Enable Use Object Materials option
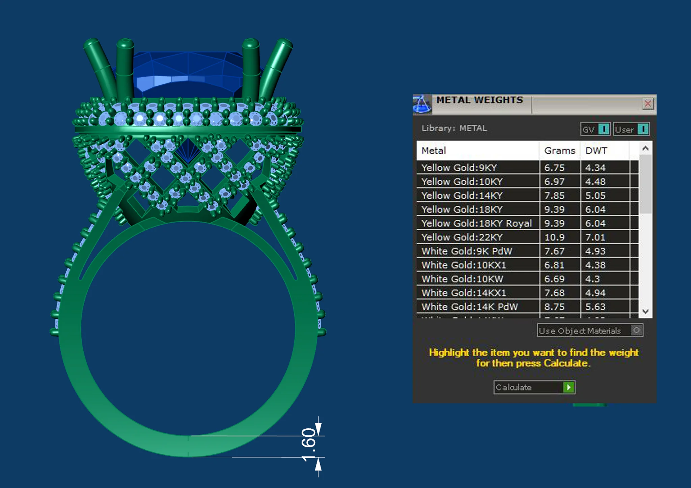691x488 pixels. click(x=590, y=331)
